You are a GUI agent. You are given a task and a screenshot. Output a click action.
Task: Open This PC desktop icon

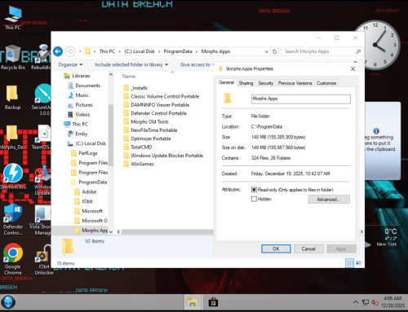(12, 18)
